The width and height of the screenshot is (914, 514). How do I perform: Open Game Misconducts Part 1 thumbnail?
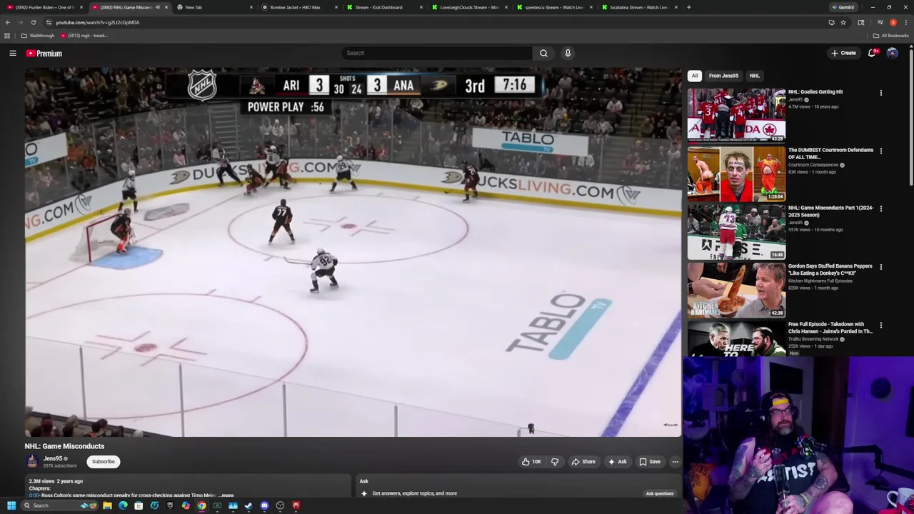point(736,231)
